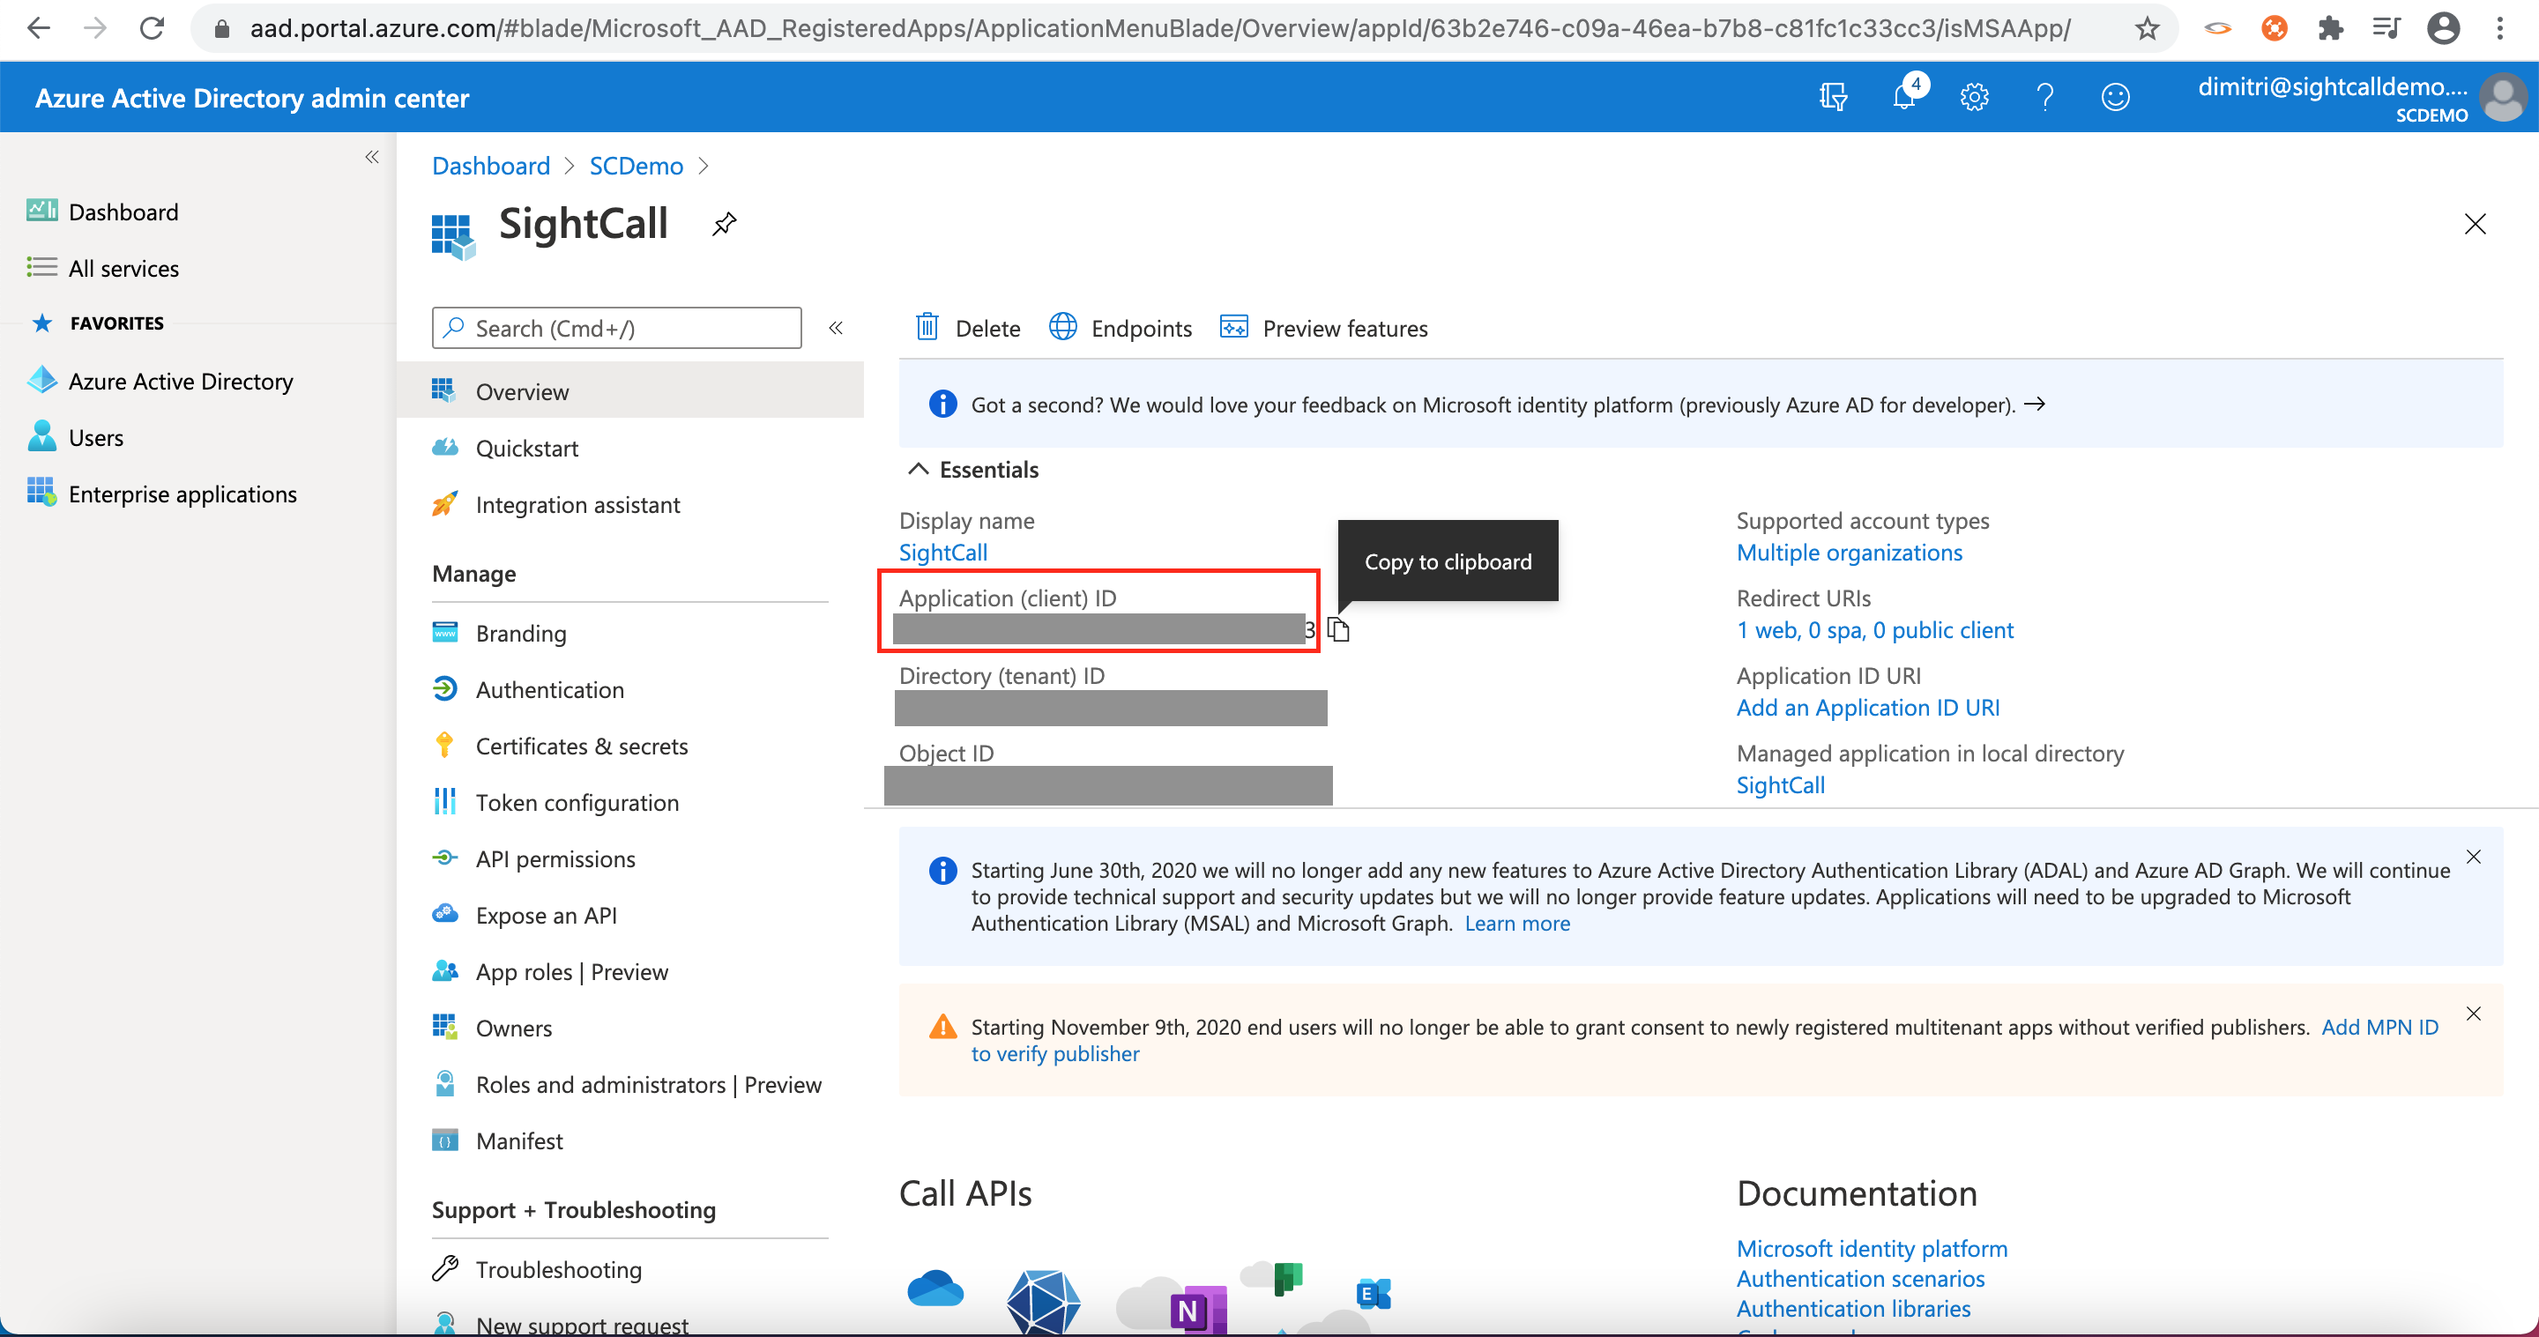Viewport: 2539px width, 1337px height.
Task: Collapse the app menu pane
Action: tap(835, 328)
